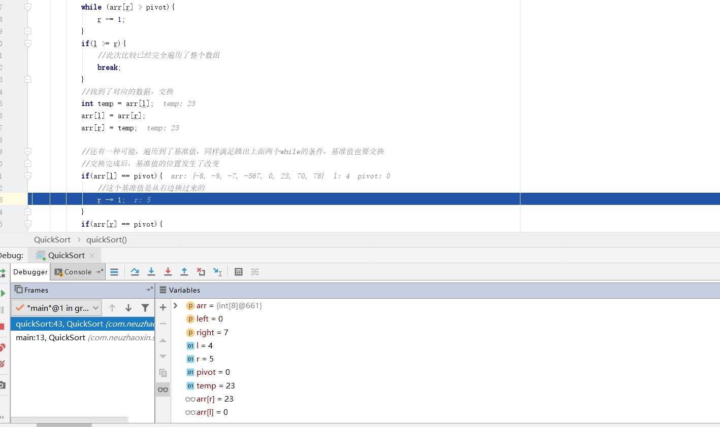The height and width of the screenshot is (427, 720).
Task: Switch to the Debugger tab
Action: (30, 272)
